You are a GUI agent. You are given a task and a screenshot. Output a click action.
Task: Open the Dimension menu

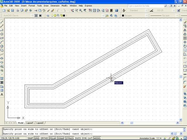55,6
